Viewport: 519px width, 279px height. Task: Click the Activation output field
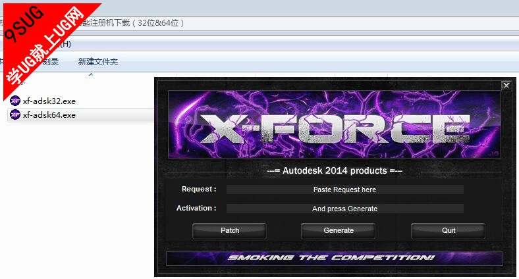click(x=344, y=209)
